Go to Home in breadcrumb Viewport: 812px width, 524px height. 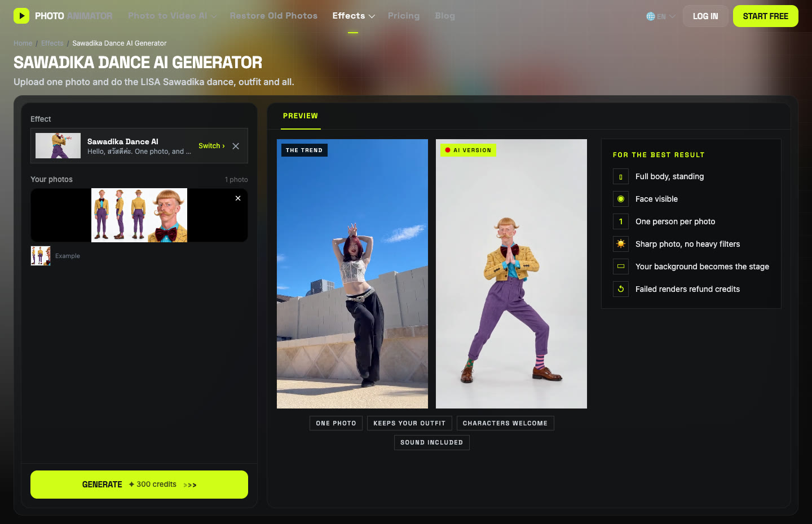pyautogui.click(x=23, y=43)
